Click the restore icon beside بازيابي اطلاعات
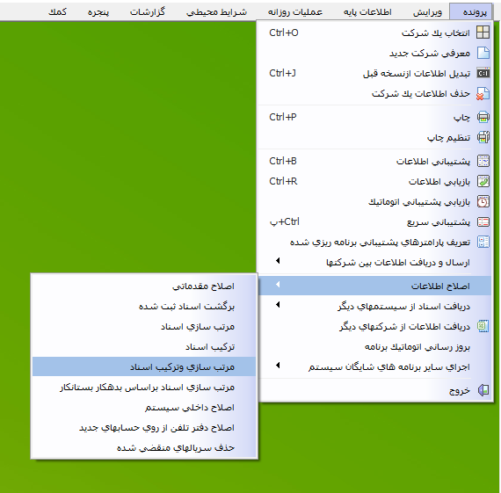Image resolution: width=501 pixels, height=493 pixels. (483, 181)
